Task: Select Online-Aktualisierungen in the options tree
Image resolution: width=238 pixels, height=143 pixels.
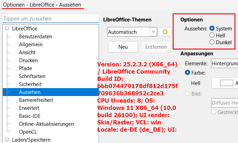Action: 46,124
